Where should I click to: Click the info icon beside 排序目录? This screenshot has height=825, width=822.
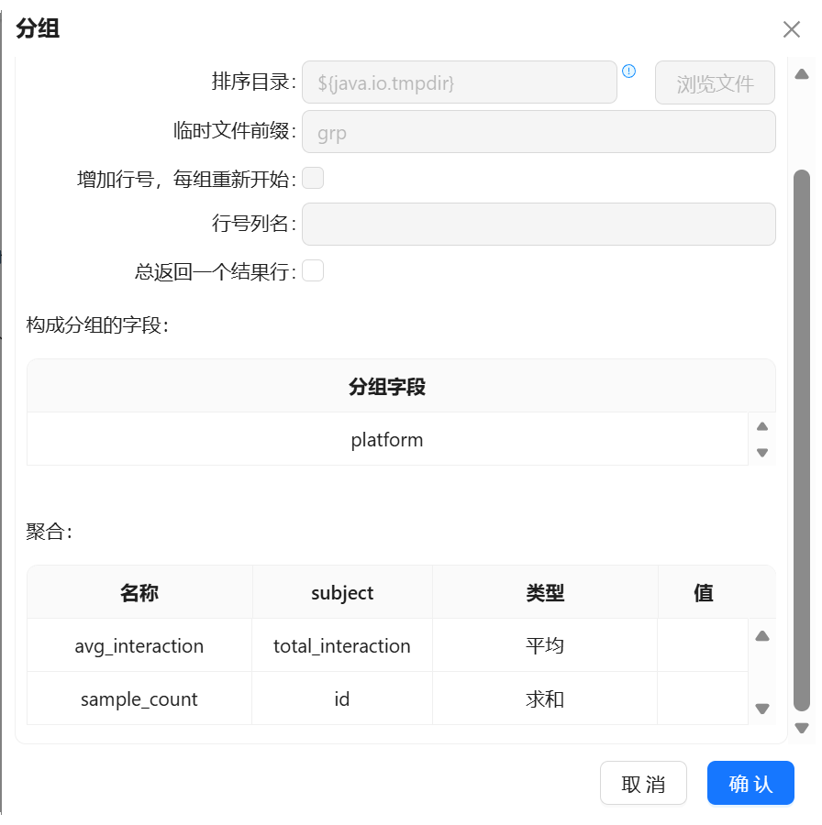click(628, 71)
